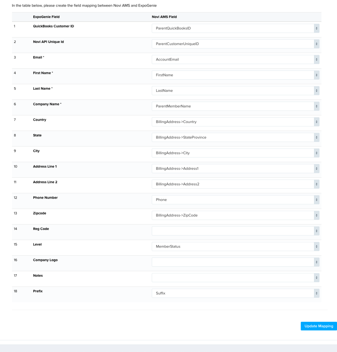Open the Level mapping dropdown
The image size is (337, 352).
point(236,246)
